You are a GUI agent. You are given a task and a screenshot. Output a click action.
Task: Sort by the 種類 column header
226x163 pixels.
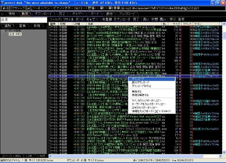53,24
